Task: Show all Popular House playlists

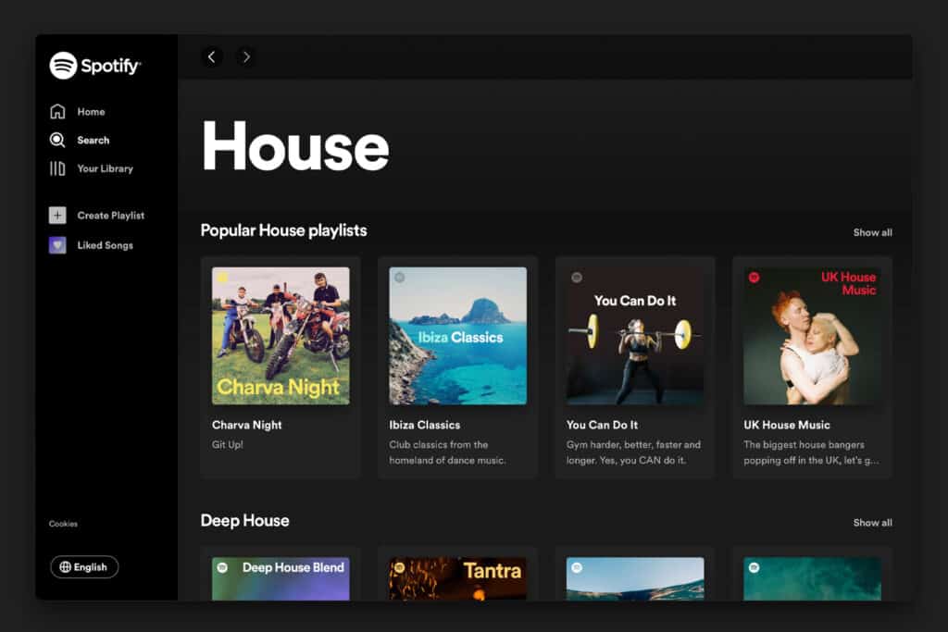Action: coord(872,232)
